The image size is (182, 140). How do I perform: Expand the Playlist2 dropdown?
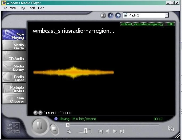click(x=167, y=15)
